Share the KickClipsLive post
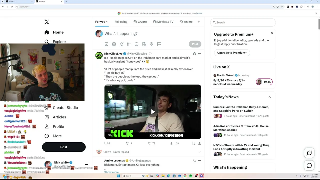 pos(199,143)
